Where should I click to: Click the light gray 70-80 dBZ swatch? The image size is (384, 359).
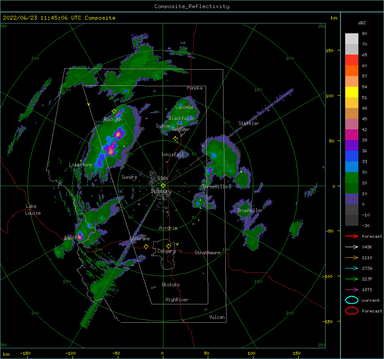coord(352,39)
